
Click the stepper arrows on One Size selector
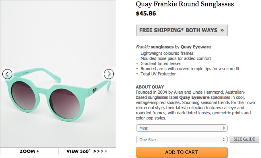[224, 140]
